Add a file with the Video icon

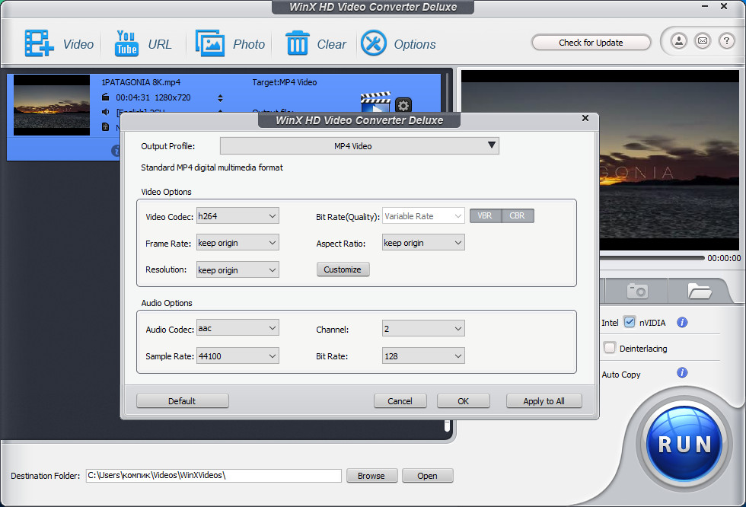(x=39, y=43)
